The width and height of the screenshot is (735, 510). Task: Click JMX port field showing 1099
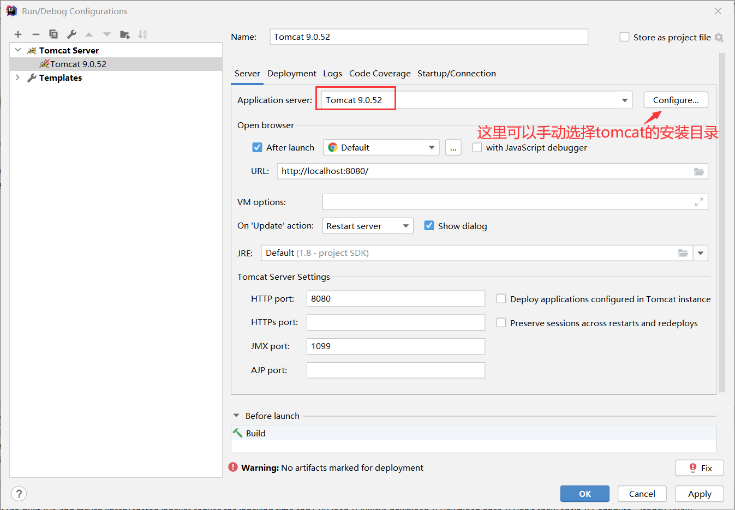coord(396,346)
